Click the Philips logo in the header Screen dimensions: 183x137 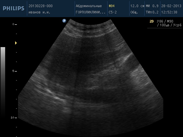13,9
